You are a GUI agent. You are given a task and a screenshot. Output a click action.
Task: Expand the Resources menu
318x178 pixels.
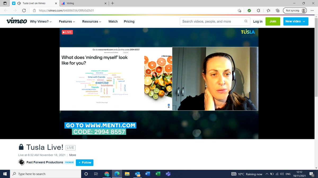(x=92, y=21)
